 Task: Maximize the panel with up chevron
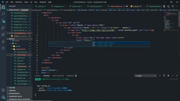[x=172, y=75]
